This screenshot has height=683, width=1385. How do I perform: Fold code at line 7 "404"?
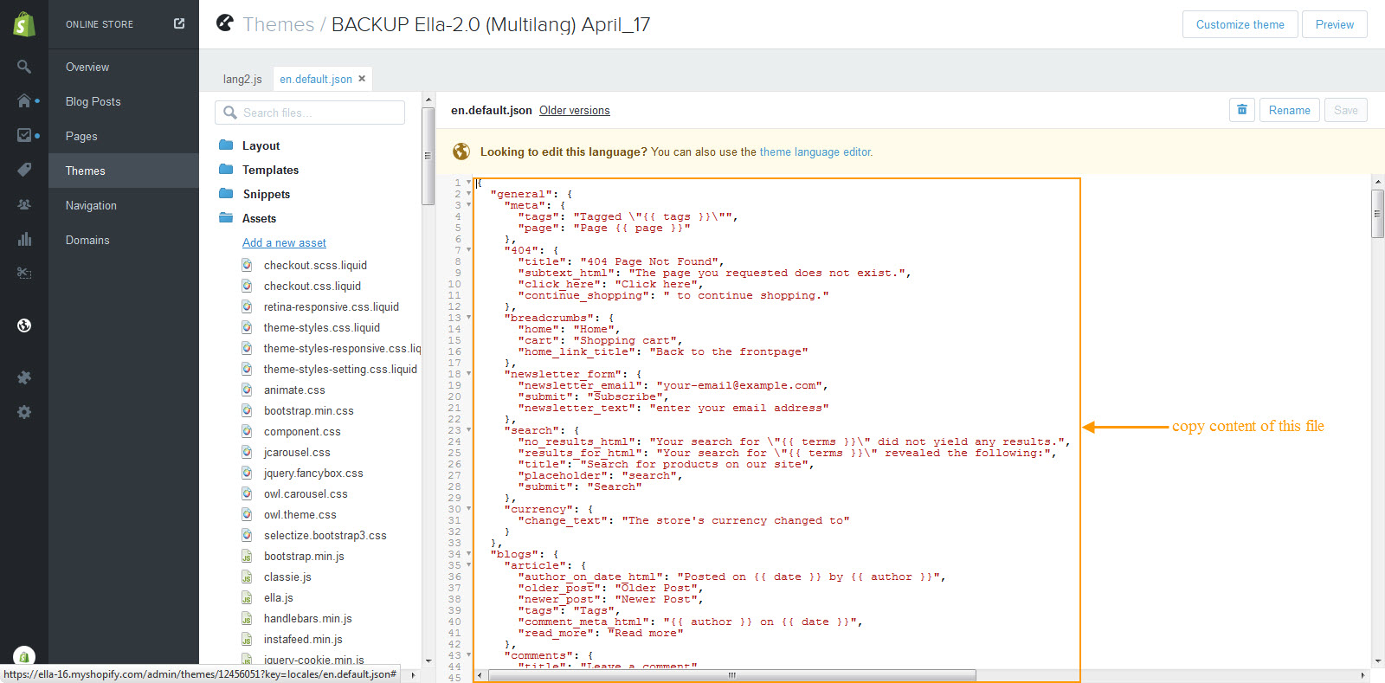468,250
